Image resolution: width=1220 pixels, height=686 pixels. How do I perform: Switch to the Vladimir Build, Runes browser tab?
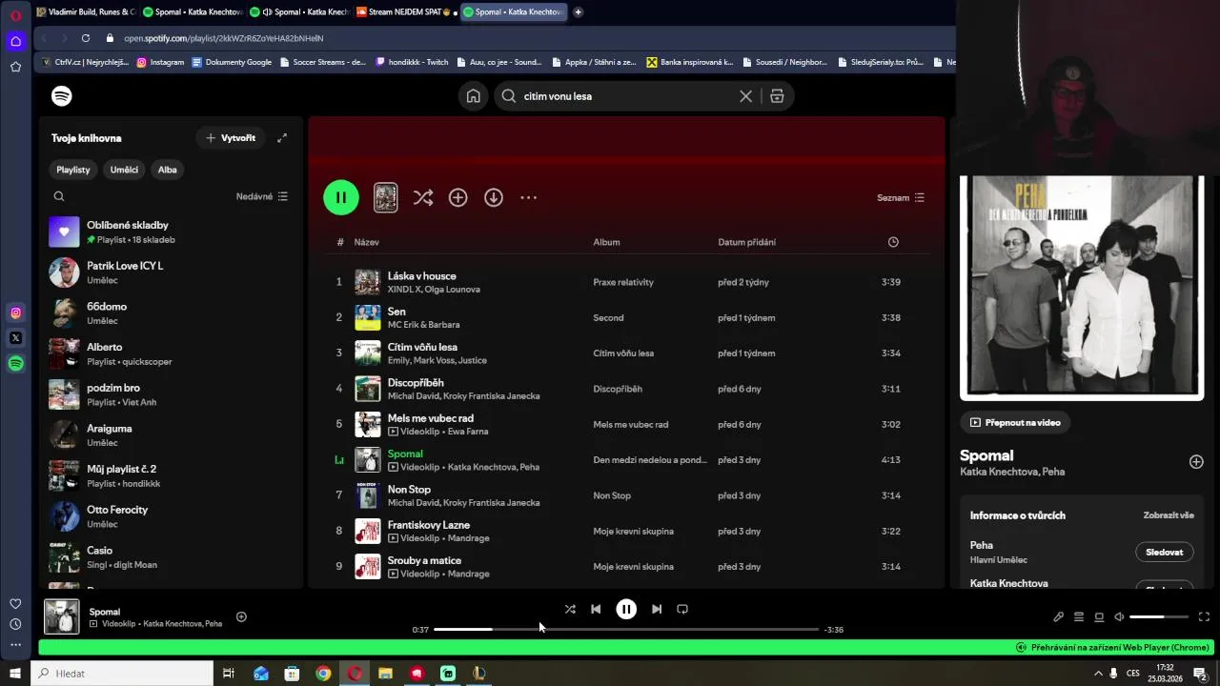pyautogui.click(x=88, y=12)
